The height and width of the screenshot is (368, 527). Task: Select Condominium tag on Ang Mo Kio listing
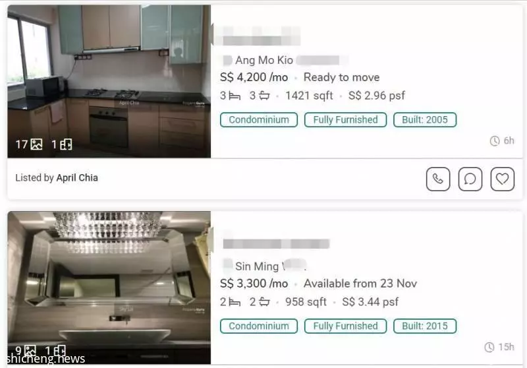[259, 120]
